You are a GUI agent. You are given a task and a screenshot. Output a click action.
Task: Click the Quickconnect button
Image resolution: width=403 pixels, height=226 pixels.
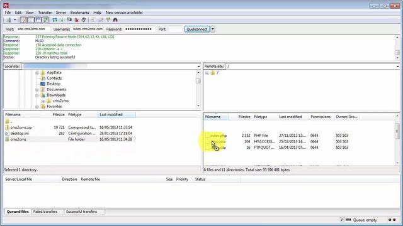pyautogui.click(x=197, y=29)
